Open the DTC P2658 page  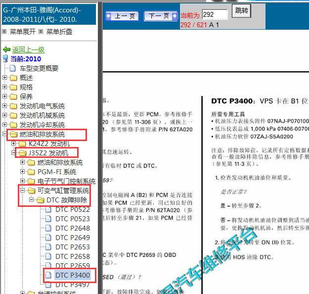[73, 256]
